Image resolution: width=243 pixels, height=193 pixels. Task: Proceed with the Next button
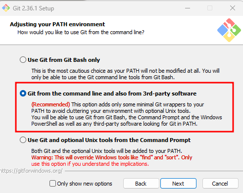pos(178,184)
